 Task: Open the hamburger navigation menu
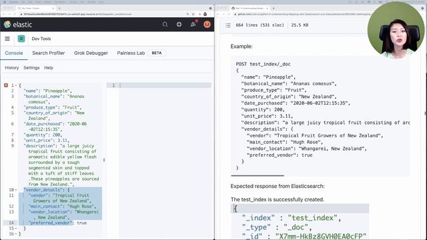pos(7,39)
